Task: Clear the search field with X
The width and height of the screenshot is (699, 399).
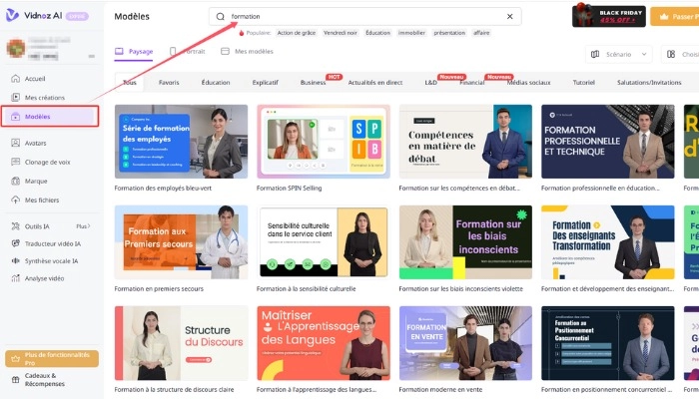Action: point(509,17)
